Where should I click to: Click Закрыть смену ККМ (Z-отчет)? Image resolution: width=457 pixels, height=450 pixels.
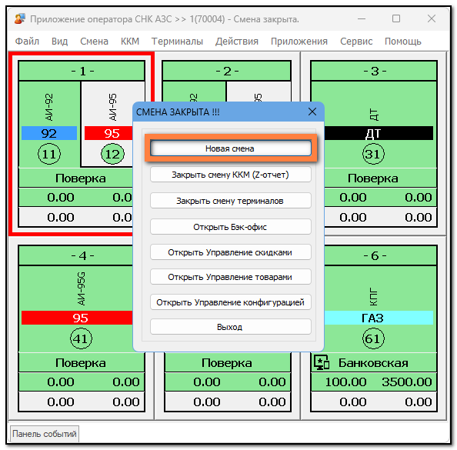(231, 175)
